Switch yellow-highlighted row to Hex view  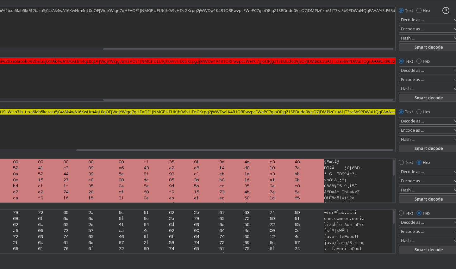[419, 112]
